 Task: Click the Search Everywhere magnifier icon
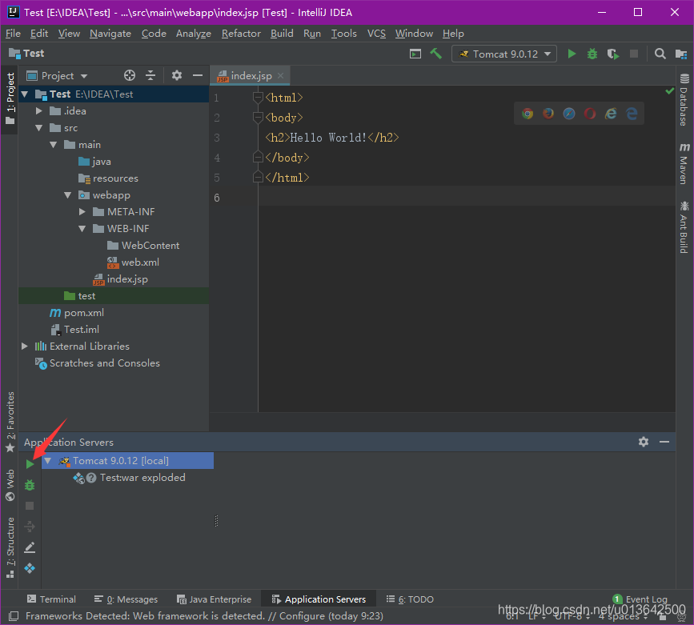[660, 54]
